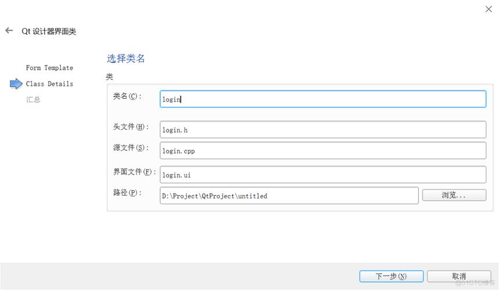Click the back arrow in the wizard header

[x=9, y=31]
